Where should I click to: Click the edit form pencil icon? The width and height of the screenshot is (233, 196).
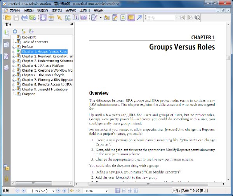click(x=94, y=17)
